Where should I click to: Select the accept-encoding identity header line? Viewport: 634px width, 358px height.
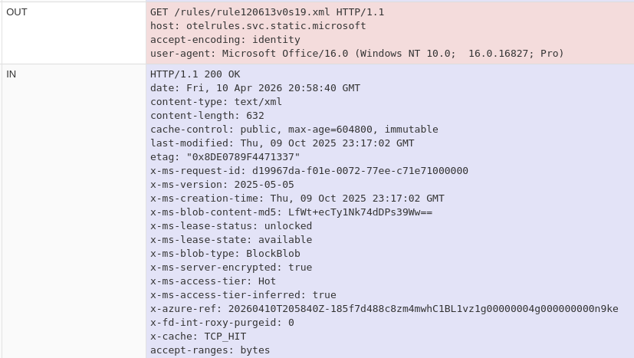(x=225, y=40)
